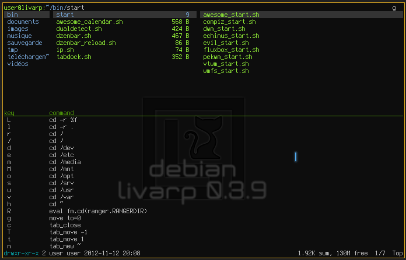
Task: Click the dzenbar.sh file
Action: pyautogui.click(x=73, y=36)
